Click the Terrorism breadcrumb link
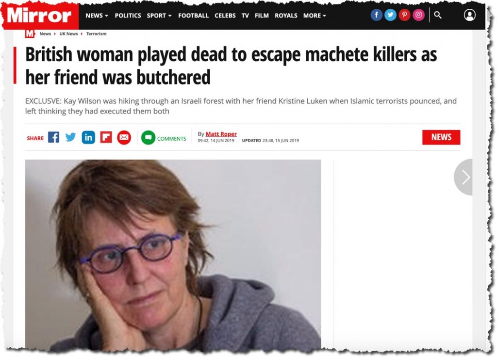497x357 pixels. 97,33
